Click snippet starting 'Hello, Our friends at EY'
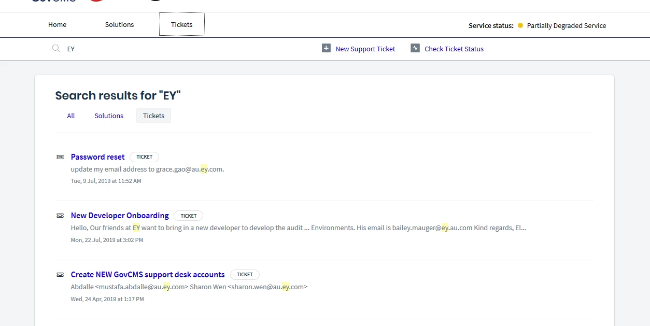Image resolution: width=650 pixels, height=326 pixels. [x=299, y=228]
